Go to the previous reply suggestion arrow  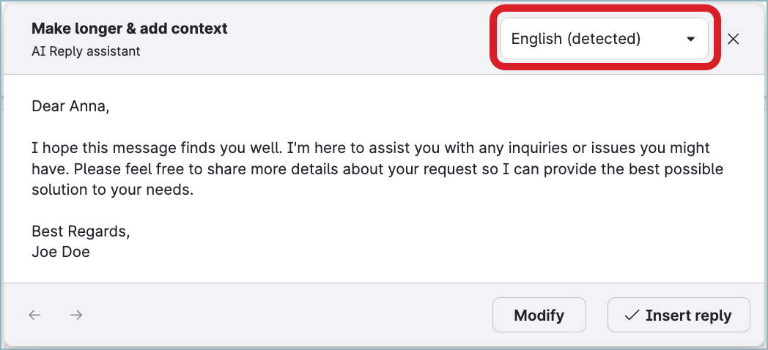34,316
